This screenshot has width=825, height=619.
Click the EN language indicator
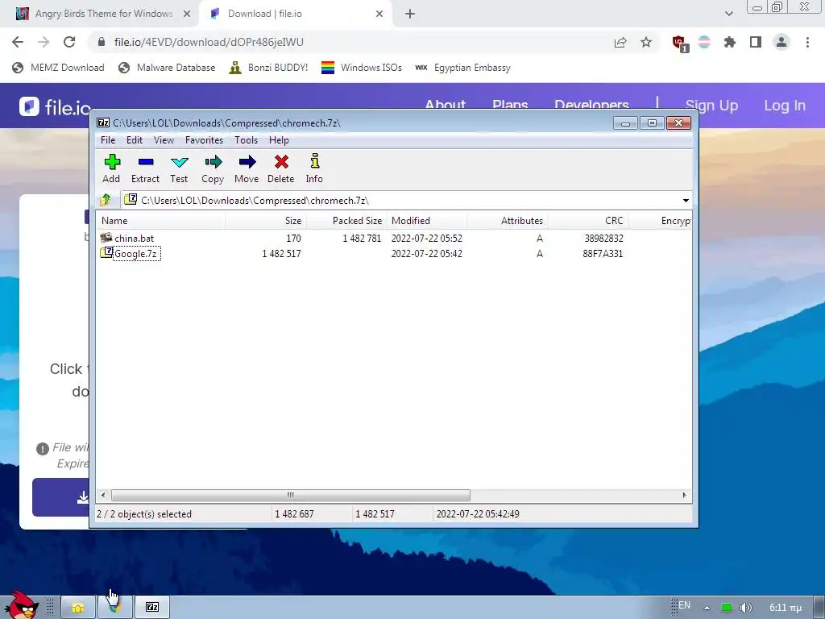pyautogui.click(x=684, y=604)
